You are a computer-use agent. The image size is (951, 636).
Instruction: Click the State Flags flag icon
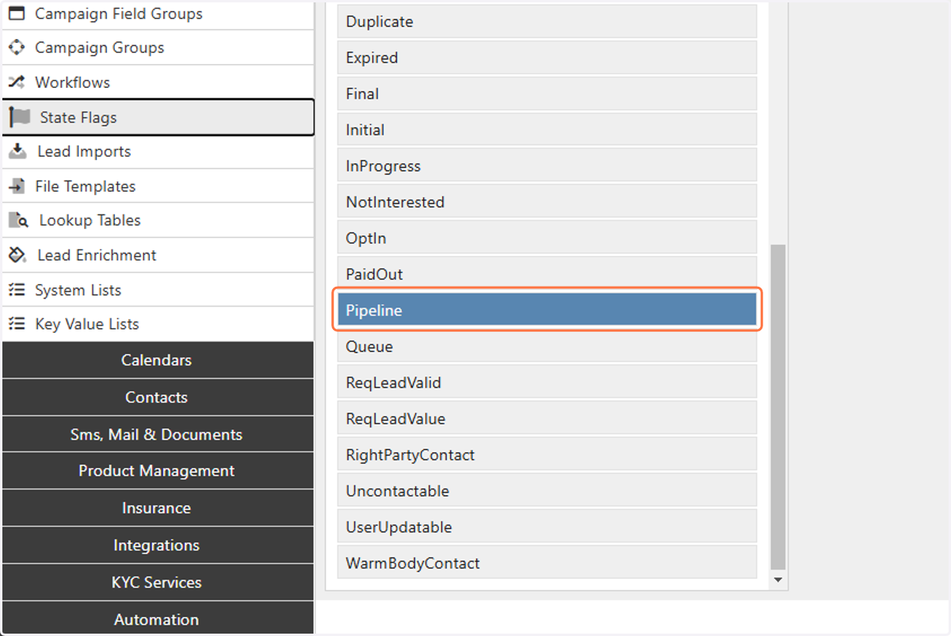[20, 117]
